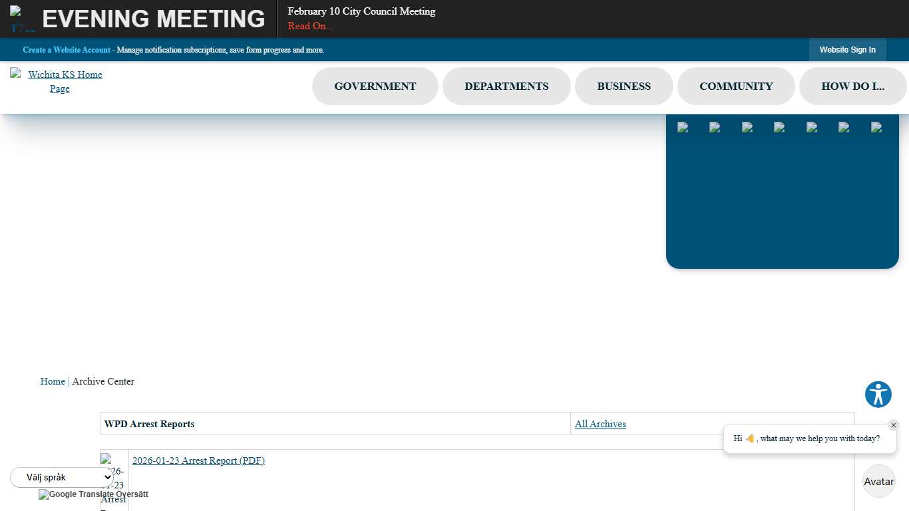Click the last icon in the blue panel

click(x=876, y=128)
